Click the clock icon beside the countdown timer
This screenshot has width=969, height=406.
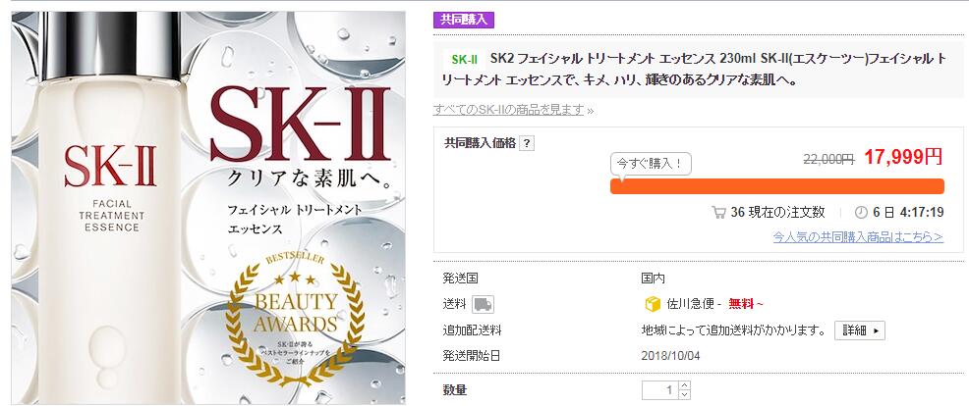coord(861,212)
